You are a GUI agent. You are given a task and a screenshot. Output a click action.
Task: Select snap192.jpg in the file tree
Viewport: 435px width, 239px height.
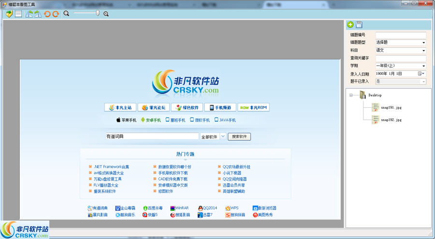391,120
